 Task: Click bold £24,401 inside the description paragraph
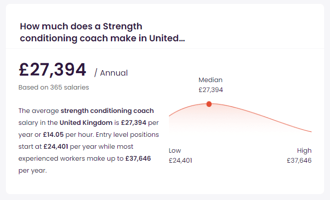pos(55,146)
